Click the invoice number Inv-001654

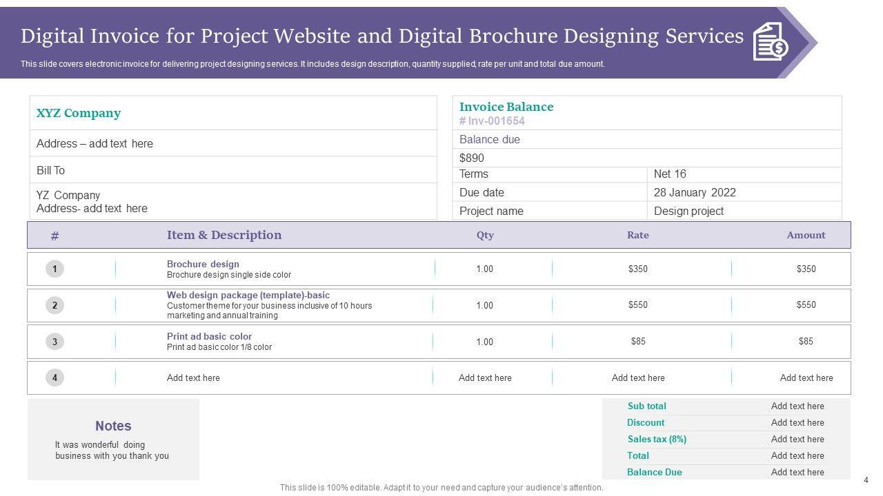(x=492, y=121)
